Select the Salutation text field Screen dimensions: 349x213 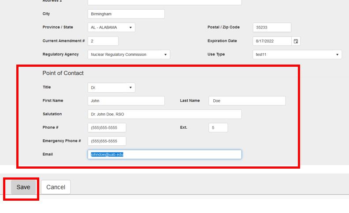click(x=164, y=114)
